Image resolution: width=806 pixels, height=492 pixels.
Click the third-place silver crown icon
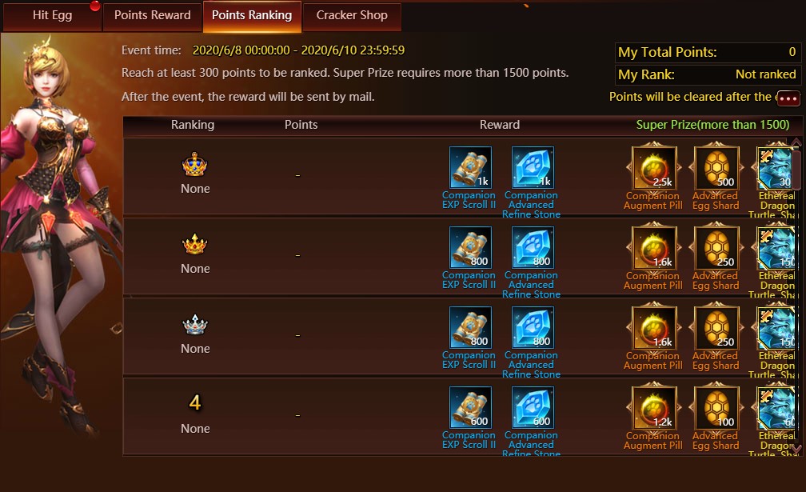195,325
